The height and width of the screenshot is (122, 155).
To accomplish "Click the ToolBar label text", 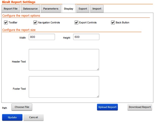I will click(13, 22).
